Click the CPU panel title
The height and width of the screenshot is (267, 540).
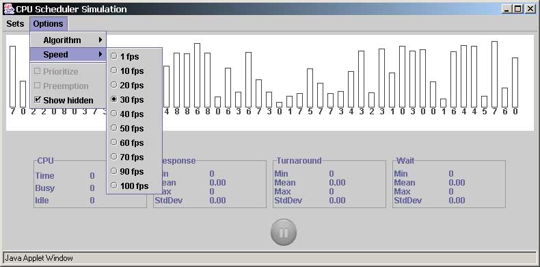46,161
